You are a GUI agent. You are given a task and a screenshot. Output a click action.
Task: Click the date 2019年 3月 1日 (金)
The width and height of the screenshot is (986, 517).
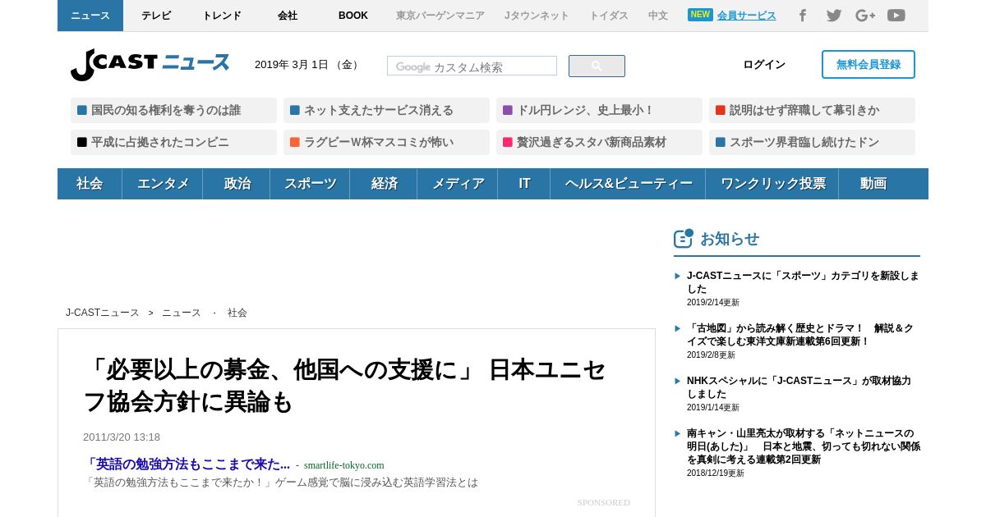[308, 65]
